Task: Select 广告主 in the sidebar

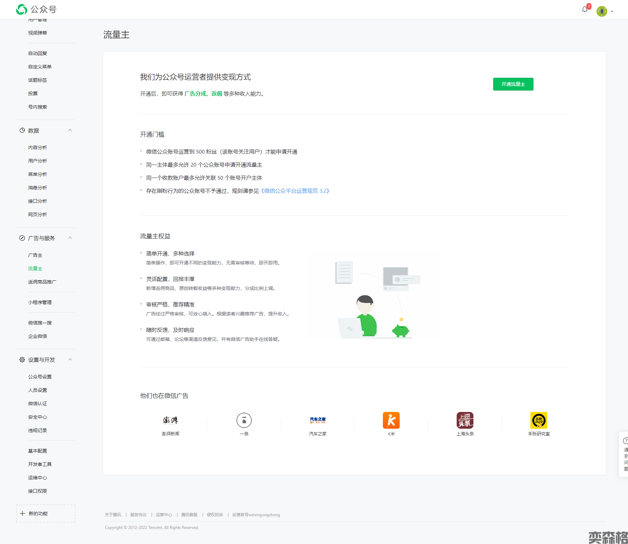Action: pos(35,255)
